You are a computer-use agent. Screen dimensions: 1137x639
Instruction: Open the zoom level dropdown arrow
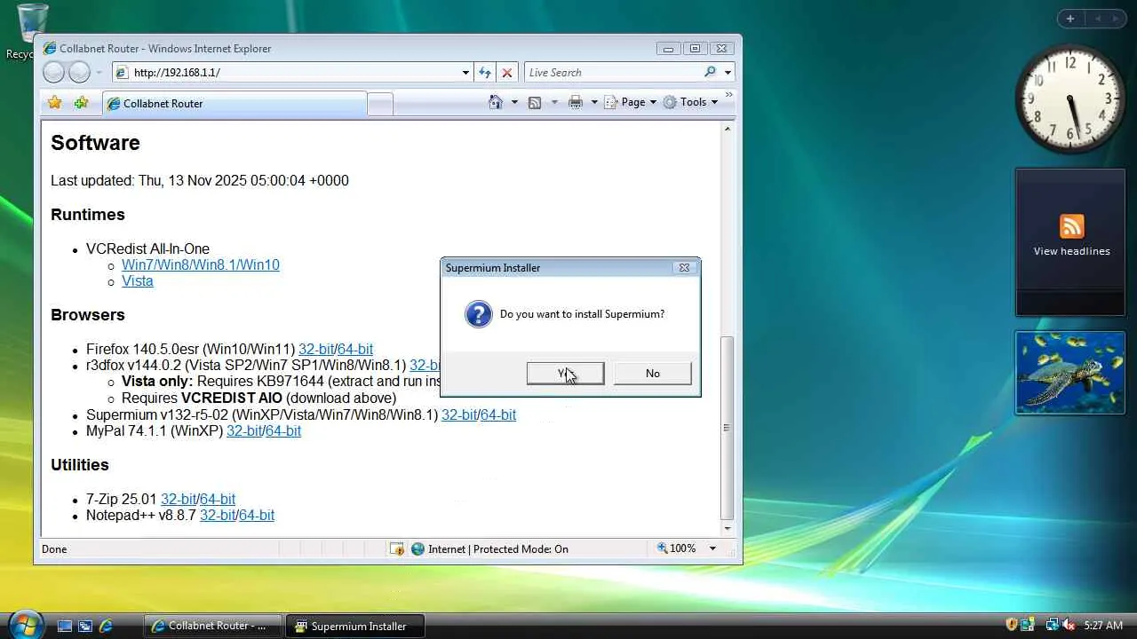pos(712,548)
